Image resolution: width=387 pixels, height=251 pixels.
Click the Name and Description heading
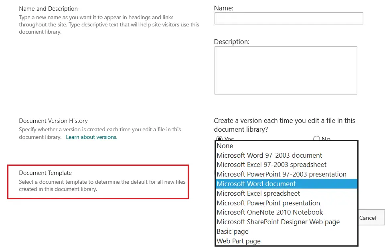tap(49, 9)
